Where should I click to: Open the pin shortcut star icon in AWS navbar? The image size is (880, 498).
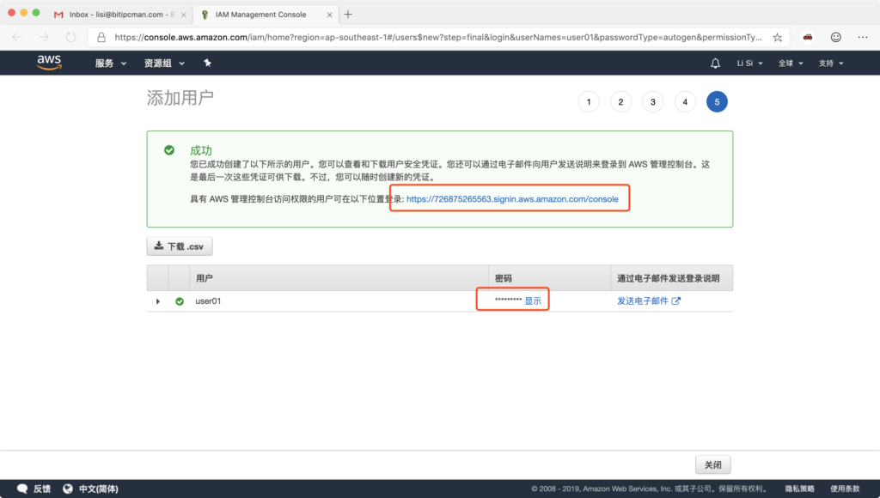(x=208, y=63)
